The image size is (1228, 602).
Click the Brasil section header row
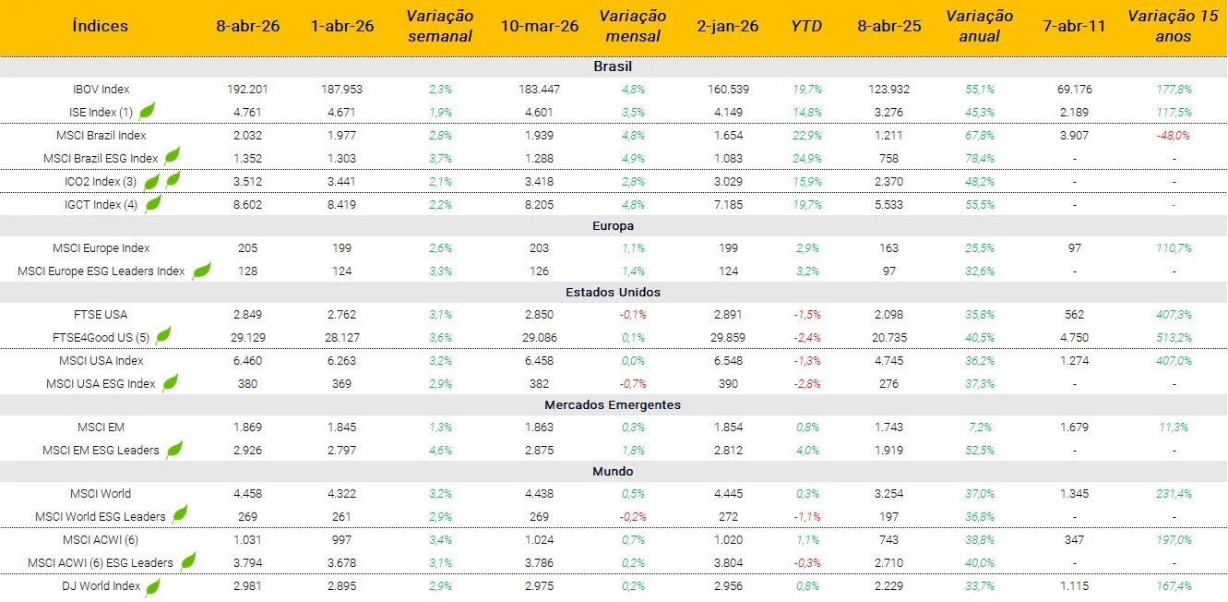click(x=613, y=66)
